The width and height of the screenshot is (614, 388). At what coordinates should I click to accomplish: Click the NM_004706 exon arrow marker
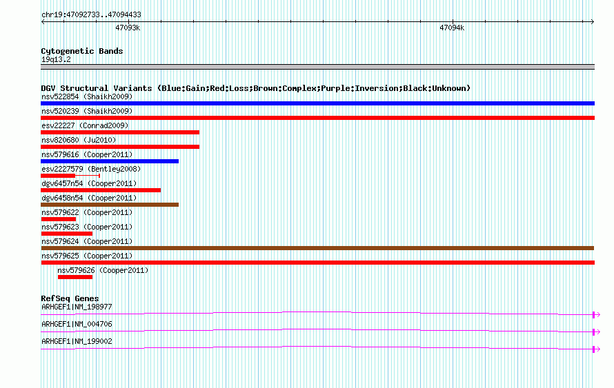[596, 331]
